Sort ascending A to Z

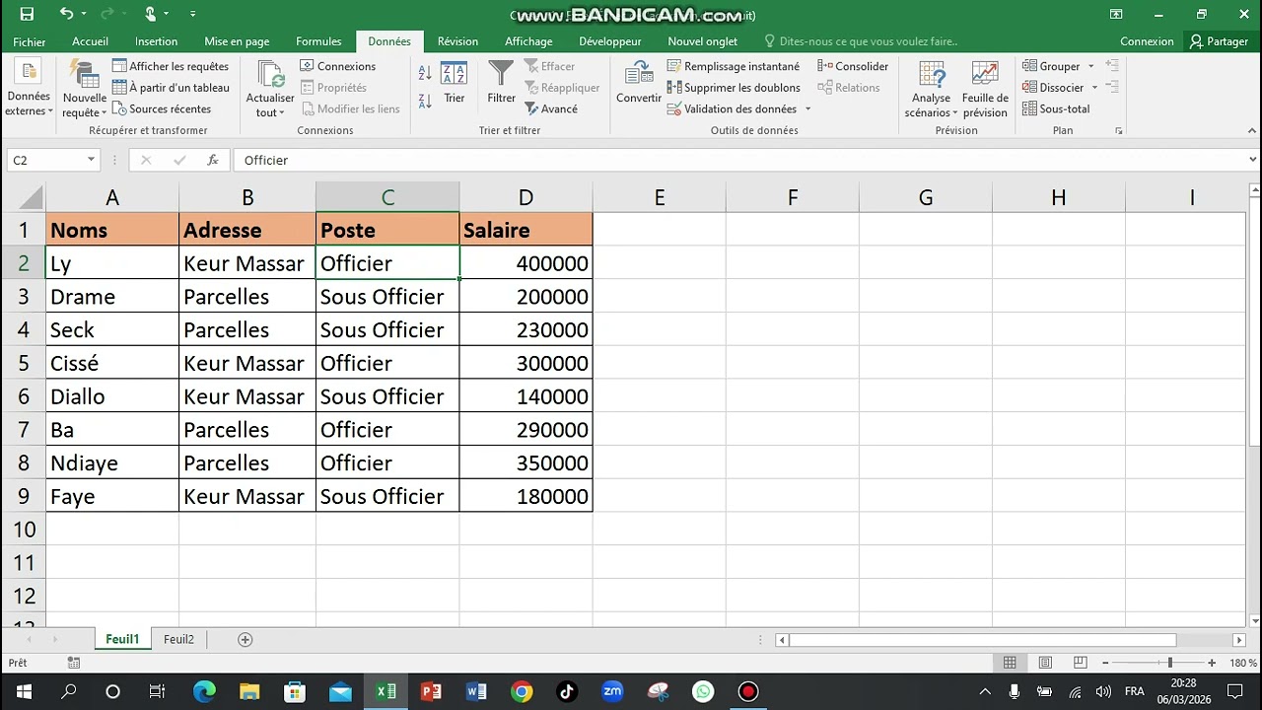[x=425, y=73]
